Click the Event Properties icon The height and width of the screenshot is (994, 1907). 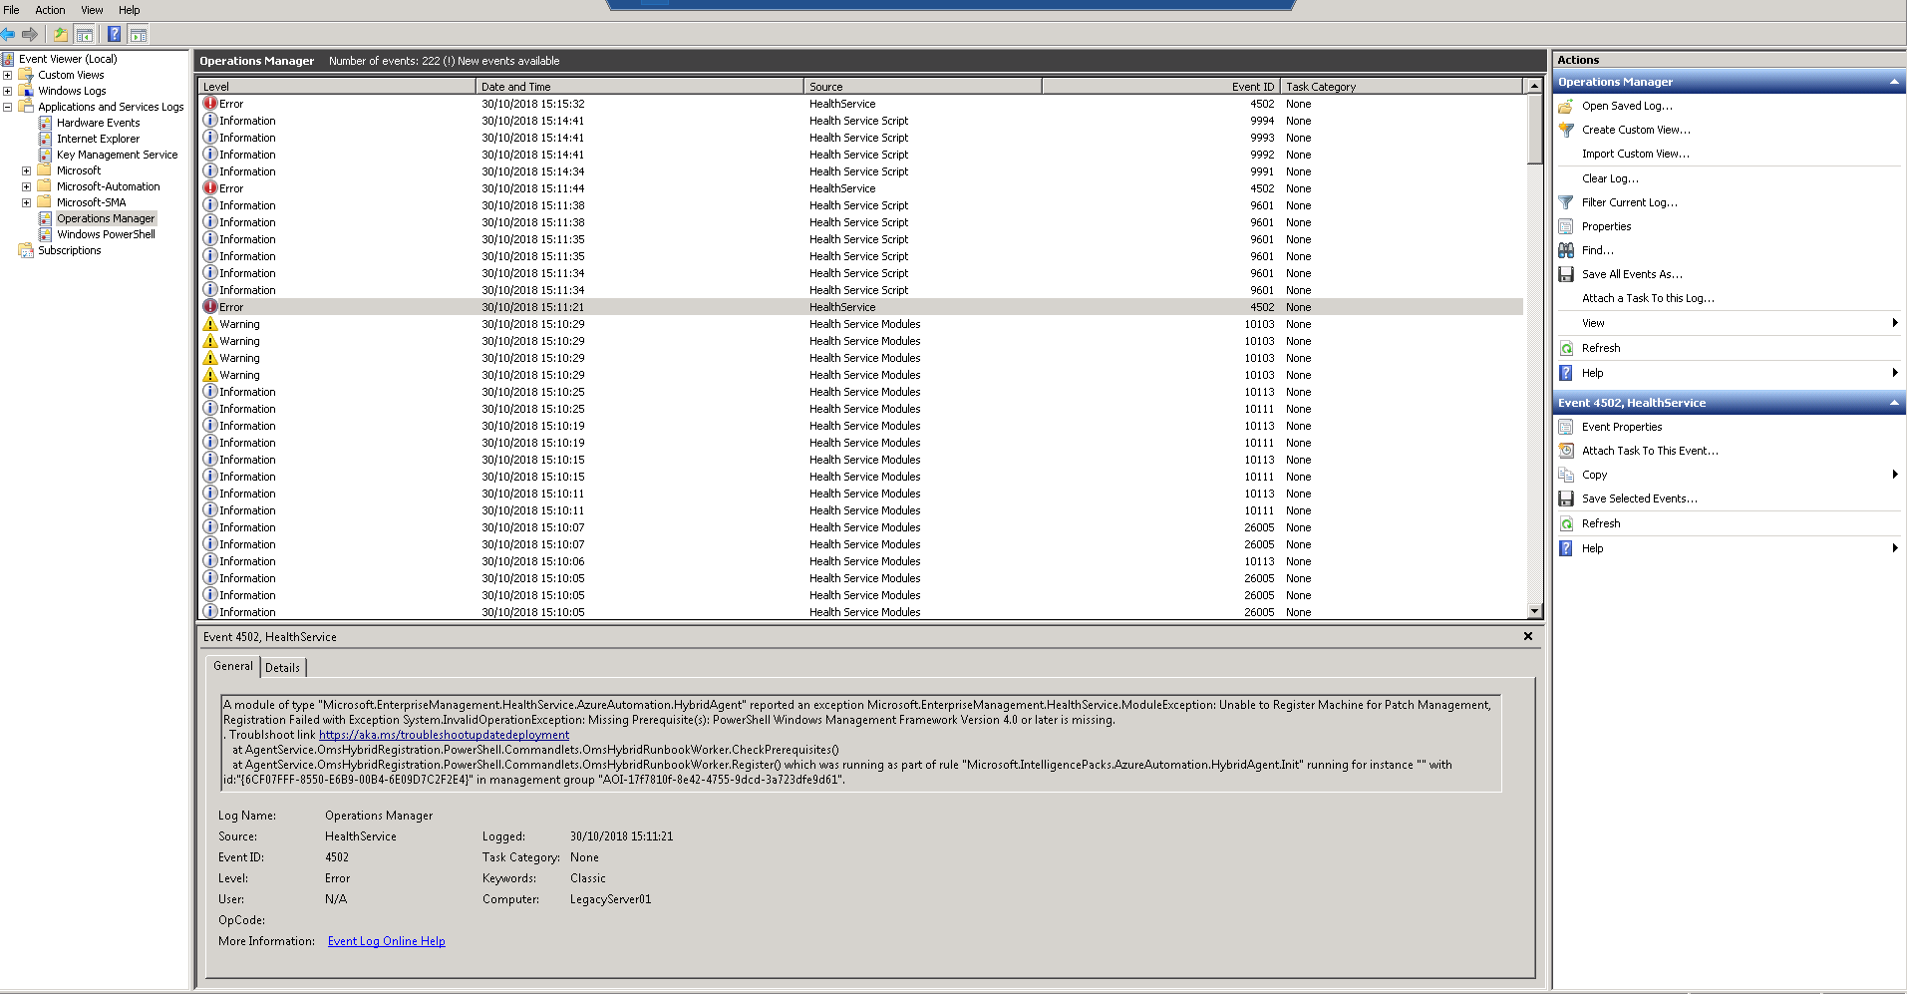1566,427
